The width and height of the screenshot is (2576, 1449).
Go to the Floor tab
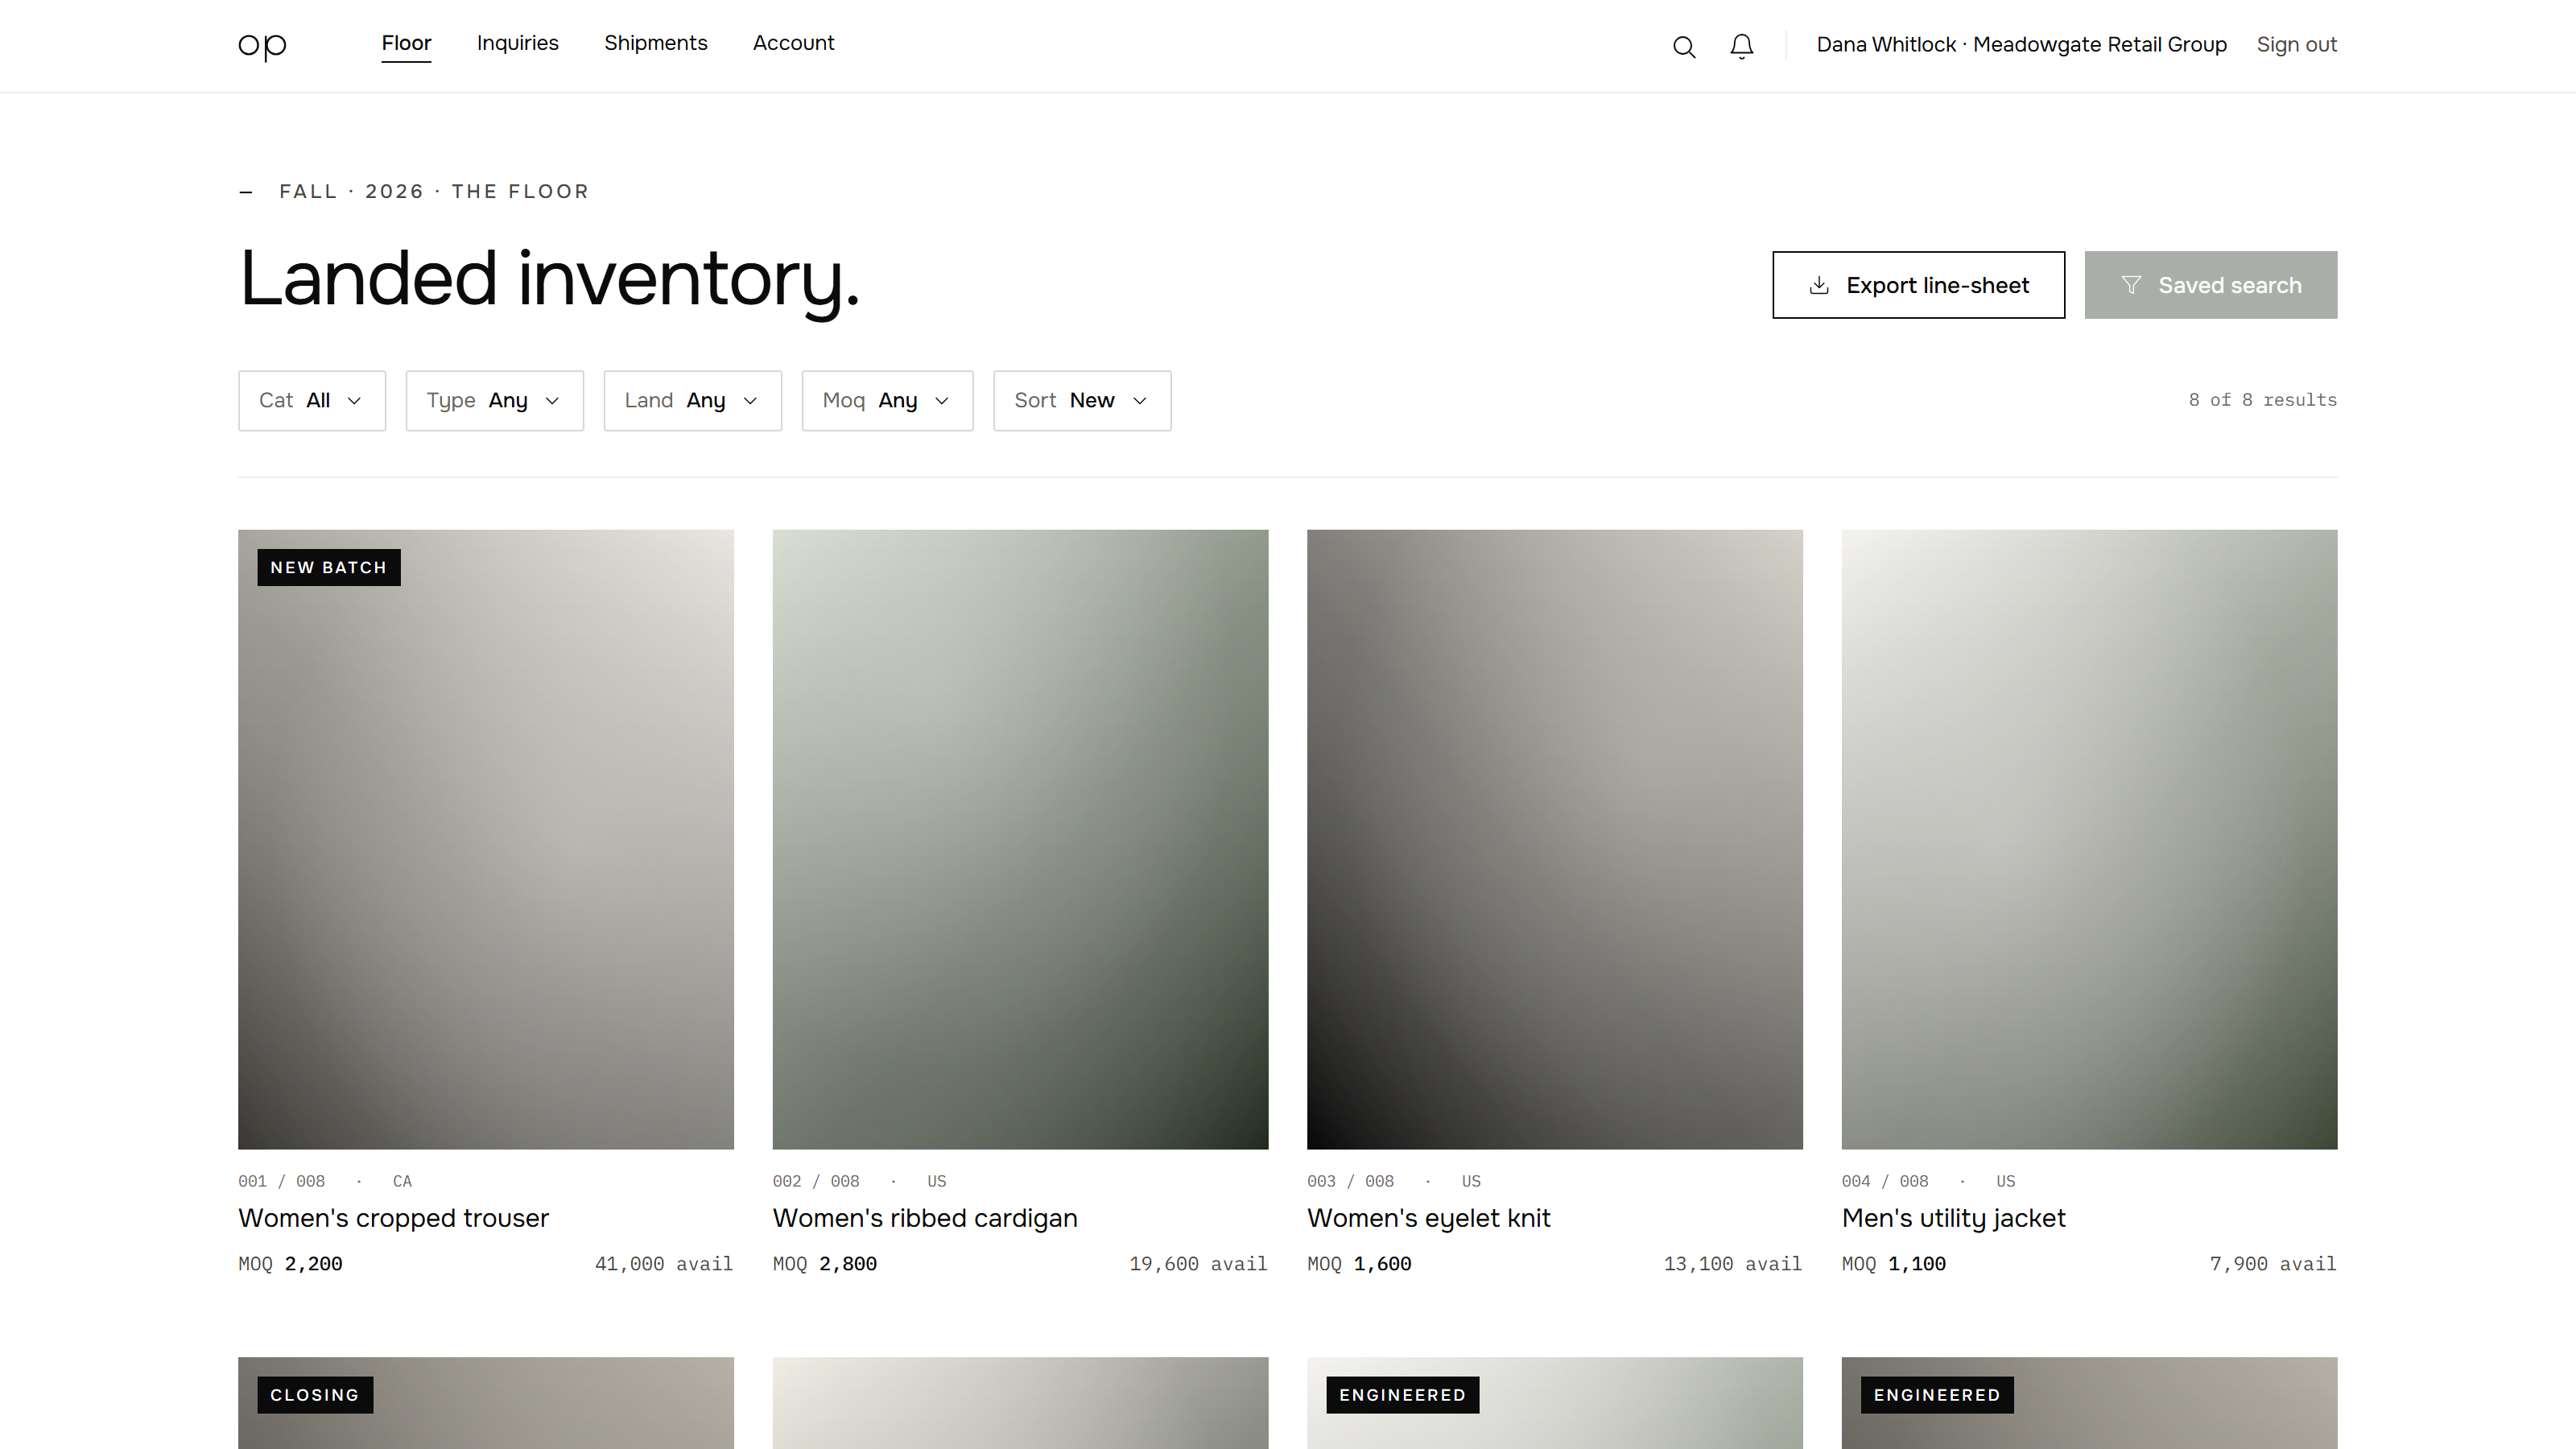[x=406, y=43]
